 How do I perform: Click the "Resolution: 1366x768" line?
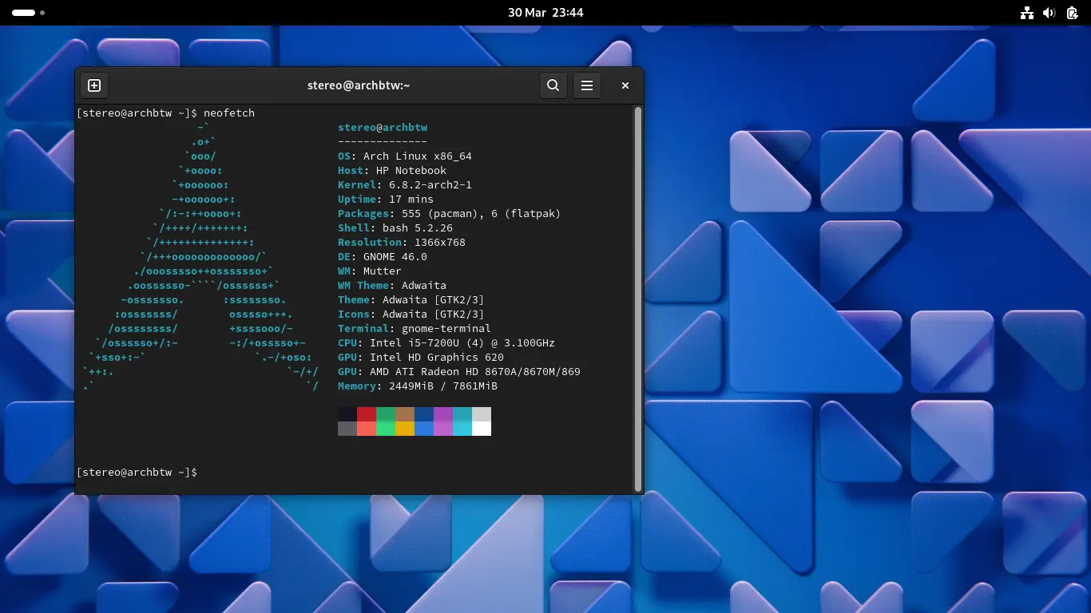tap(402, 242)
